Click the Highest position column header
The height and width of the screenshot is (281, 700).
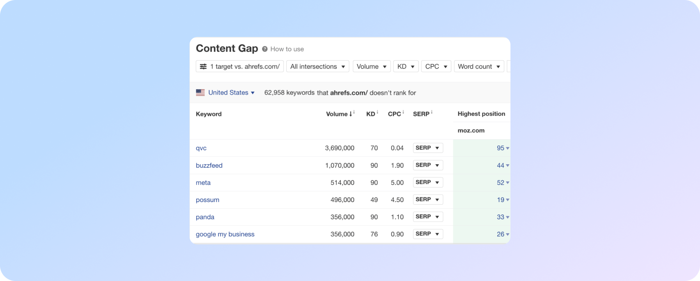point(481,114)
